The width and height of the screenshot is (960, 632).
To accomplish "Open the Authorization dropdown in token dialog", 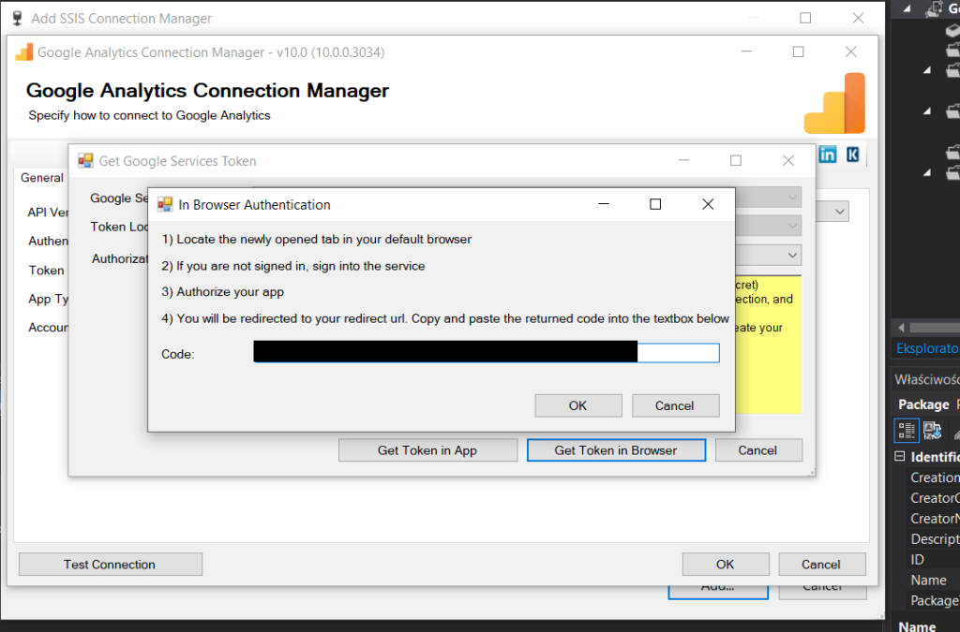I will pyautogui.click(x=792, y=255).
